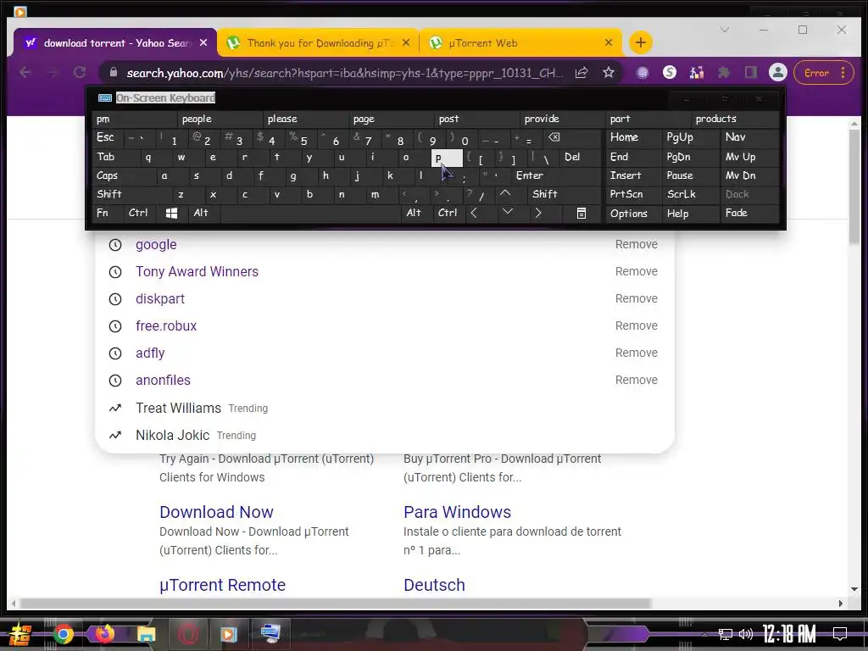Viewport: 868px width, 651px height.
Task: Select the download torrent Yahoo Search tab
Action: (115, 42)
